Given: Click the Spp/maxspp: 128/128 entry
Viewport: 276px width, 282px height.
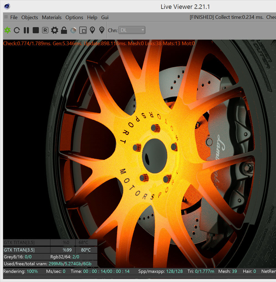Looking at the screenshot, I should [160, 271].
